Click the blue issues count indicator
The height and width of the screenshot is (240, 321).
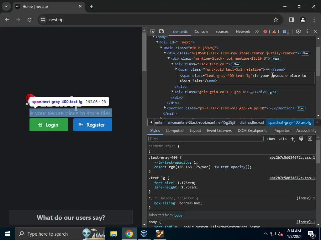[x=286, y=32]
